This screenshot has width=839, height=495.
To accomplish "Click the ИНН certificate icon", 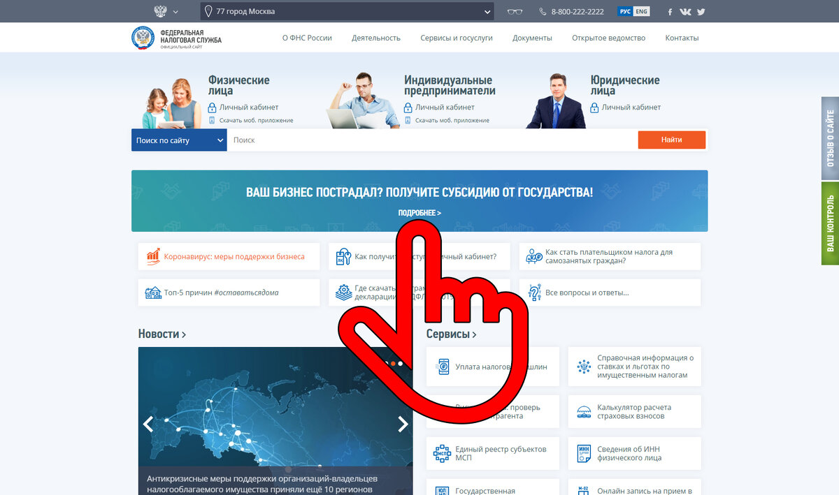I will point(584,454).
